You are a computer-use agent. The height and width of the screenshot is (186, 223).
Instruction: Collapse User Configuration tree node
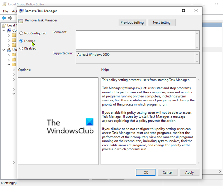pos(4,50)
